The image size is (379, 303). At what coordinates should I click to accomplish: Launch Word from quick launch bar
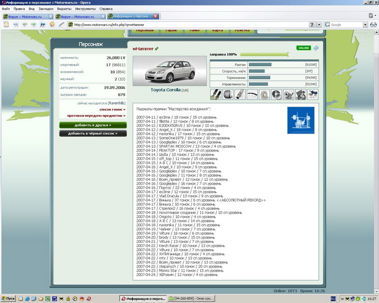(x=54, y=299)
